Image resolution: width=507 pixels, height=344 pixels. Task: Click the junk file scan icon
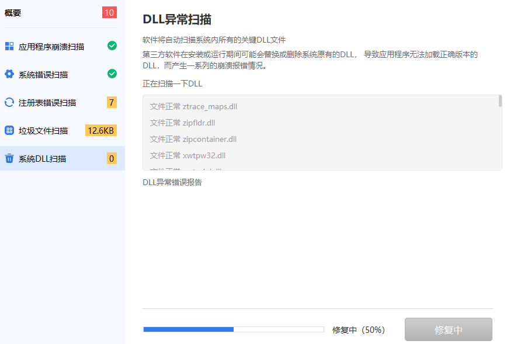point(9,130)
